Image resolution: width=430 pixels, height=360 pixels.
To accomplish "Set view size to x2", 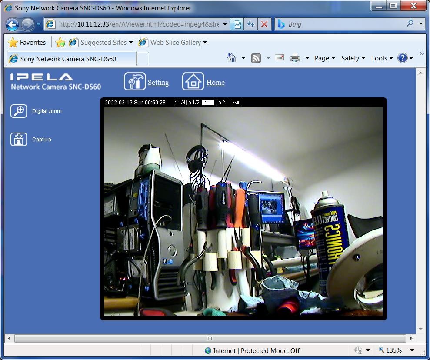I will click(222, 103).
